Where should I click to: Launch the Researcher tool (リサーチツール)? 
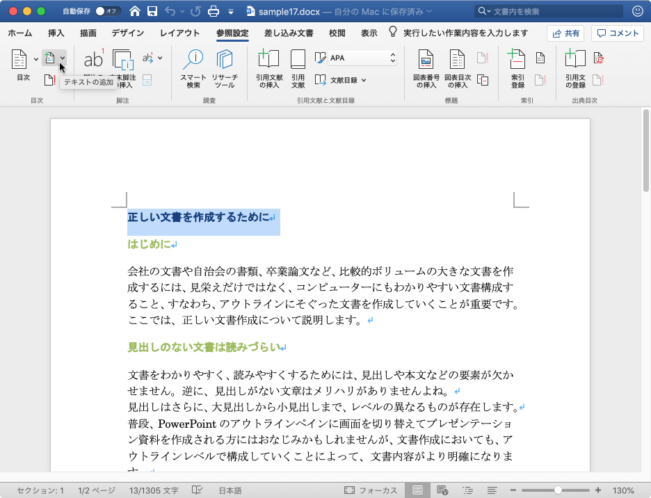click(225, 68)
